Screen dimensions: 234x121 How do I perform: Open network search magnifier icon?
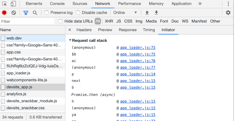[x=35, y=13]
